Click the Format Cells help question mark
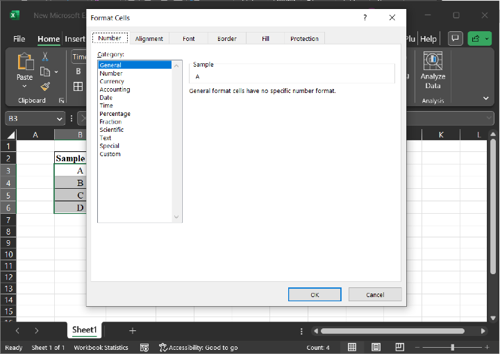The image size is (500, 354). [365, 17]
